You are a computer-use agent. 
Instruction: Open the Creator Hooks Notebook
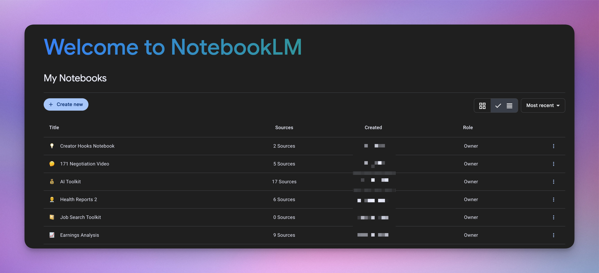coord(87,146)
